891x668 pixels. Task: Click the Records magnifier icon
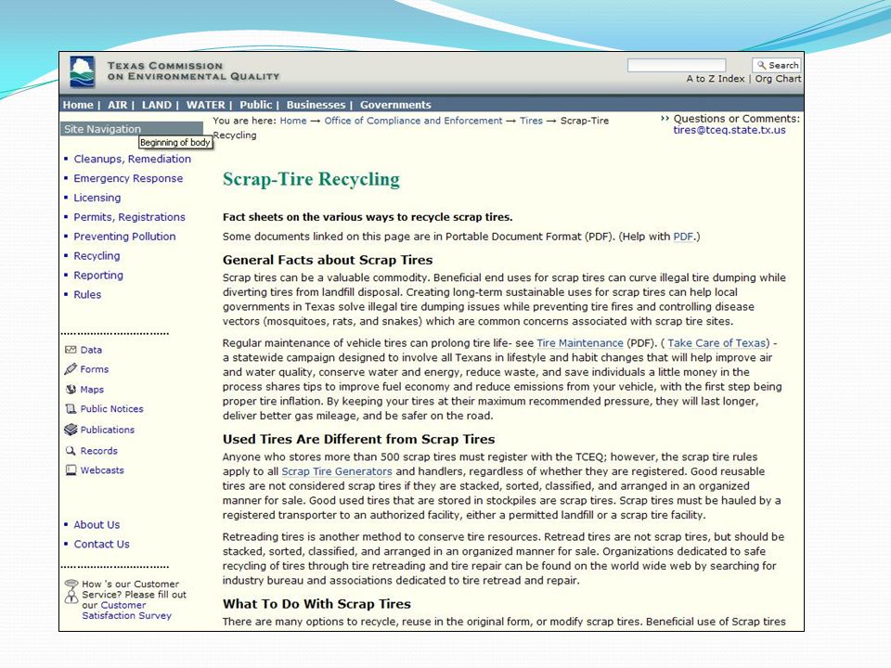[x=71, y=451]
